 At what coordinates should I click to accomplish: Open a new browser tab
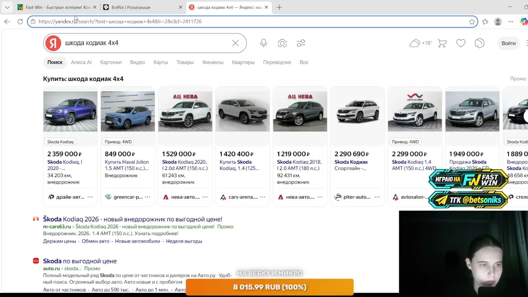(x=279, y=7)
